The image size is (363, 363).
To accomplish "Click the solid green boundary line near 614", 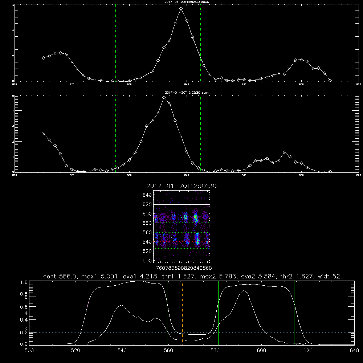I will [294, 313].
